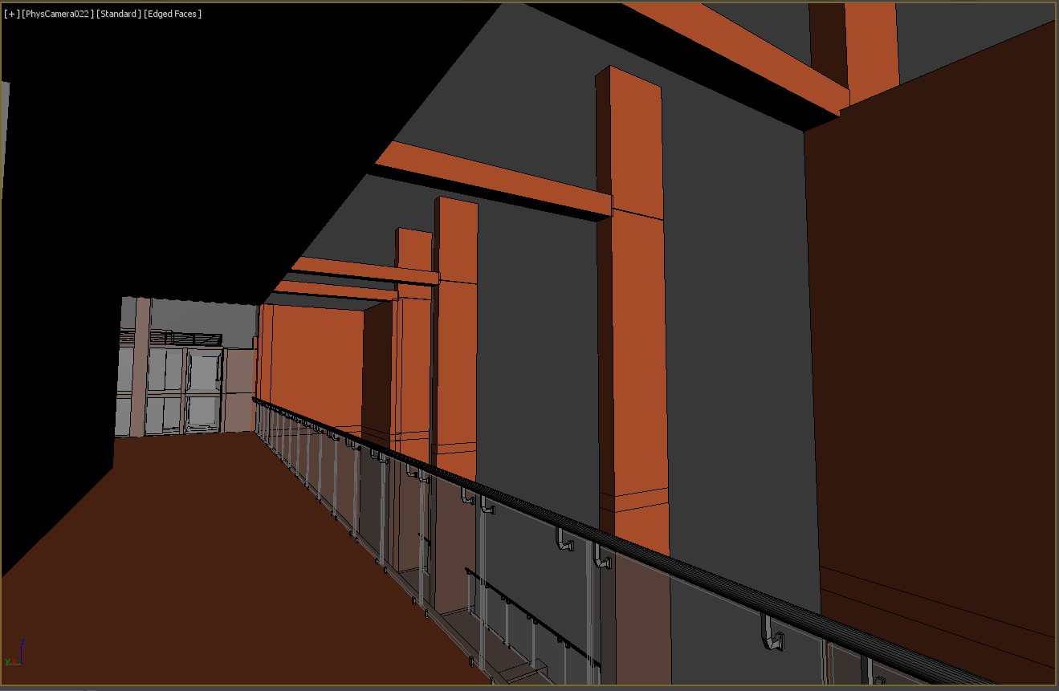Open the PhysCamera022 point-of-view menu
Screen dimensions: 1059x691
click(x=58, y=14)
